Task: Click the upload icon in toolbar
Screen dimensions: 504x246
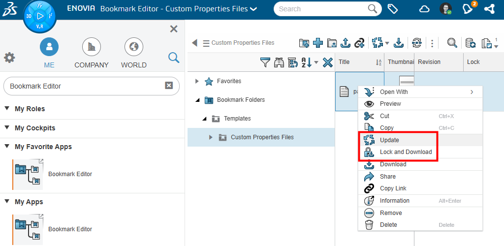Action: [346, 43]
